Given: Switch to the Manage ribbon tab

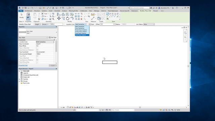Looking at the screenshot, I should point(96,11).
